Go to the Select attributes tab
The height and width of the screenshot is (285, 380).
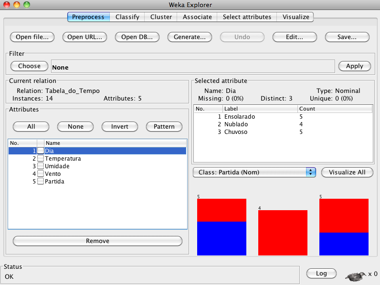coord(247,17)
